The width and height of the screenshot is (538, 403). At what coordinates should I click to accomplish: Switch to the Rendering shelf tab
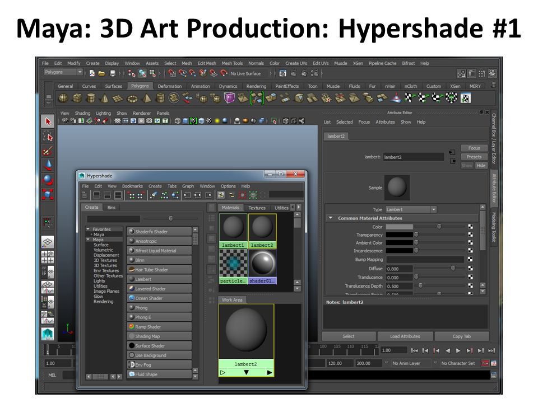point(256,86)
